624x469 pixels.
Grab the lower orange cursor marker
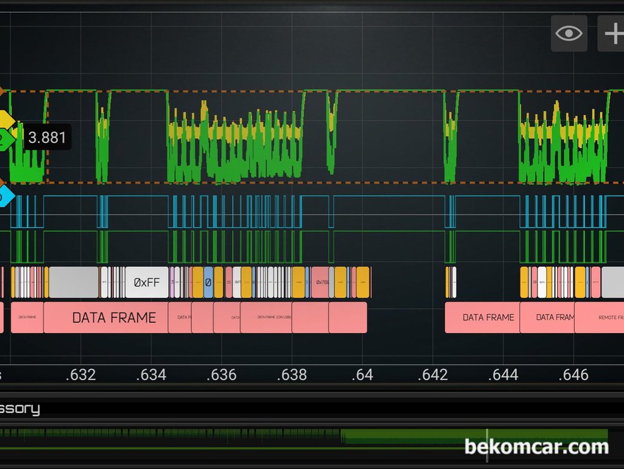coord(2,182)
